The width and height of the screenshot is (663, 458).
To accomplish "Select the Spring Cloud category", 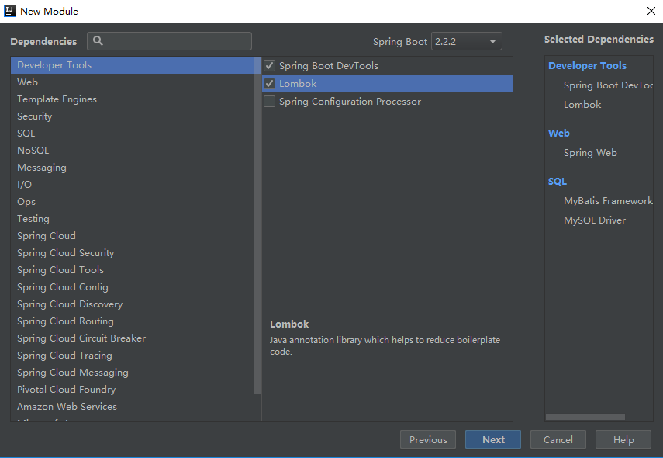I will [x=133, y=236].
